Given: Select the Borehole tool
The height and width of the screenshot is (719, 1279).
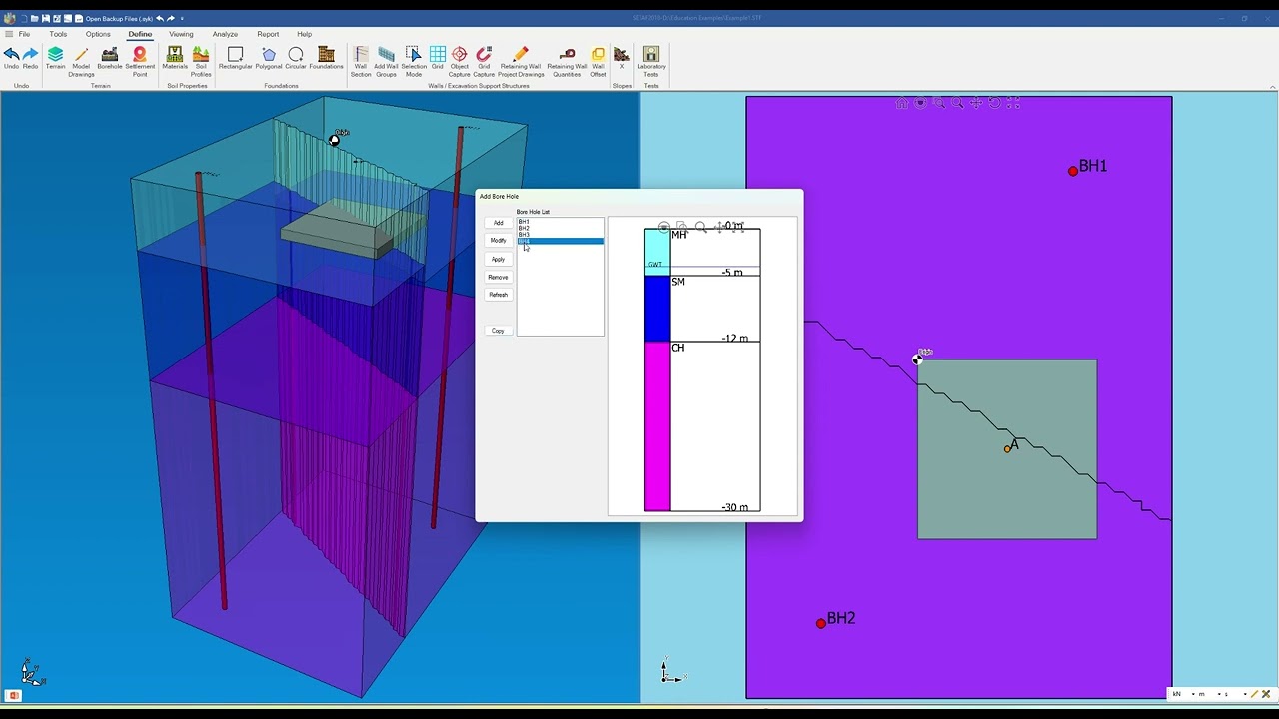Looking at the screenshot, I should pos(109,59).
